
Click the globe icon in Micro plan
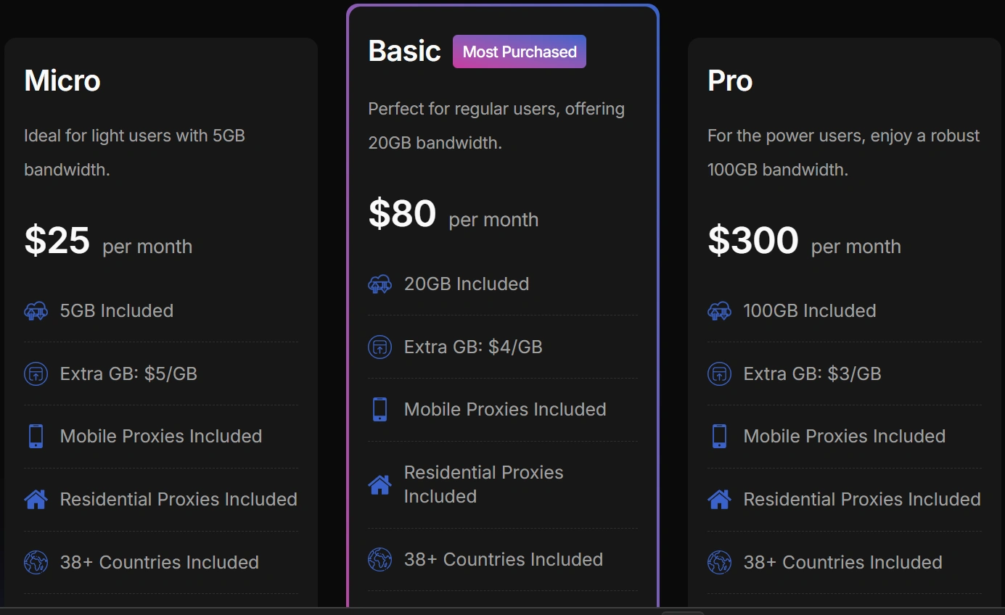click(36, 563)
